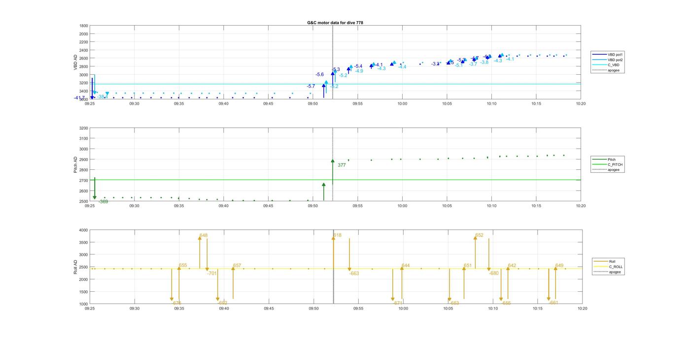Click 'apogee' in the Roll plot legend
The width and height of the screenshot is (690, 341).
[x=615, y=272]
